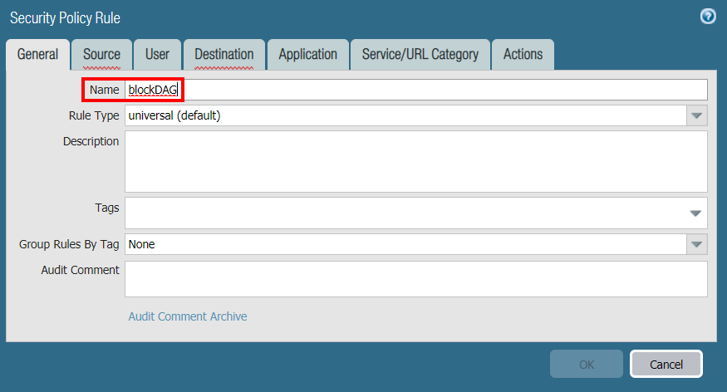Expand the Rule Type dropdown arrow

pos(697,115)
